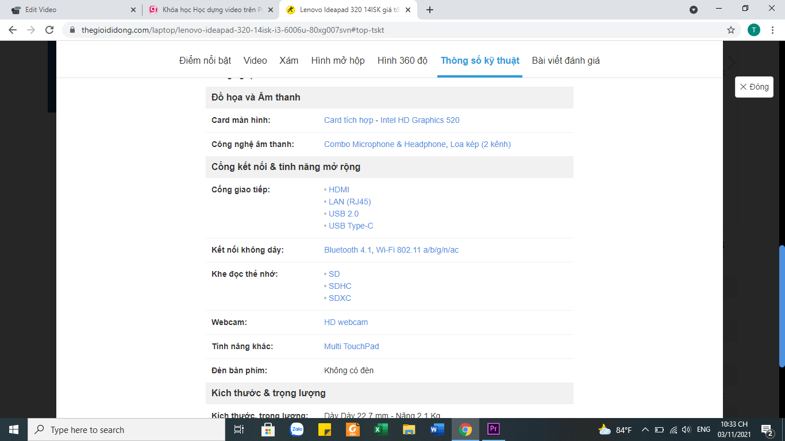Click the SDHC card link

click(x=340, y=286)
